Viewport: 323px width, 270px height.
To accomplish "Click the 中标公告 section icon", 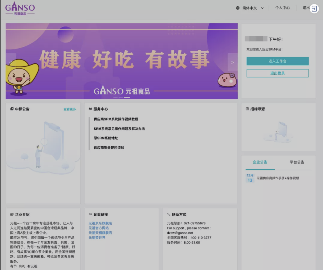I will click(x=12, y=109).
